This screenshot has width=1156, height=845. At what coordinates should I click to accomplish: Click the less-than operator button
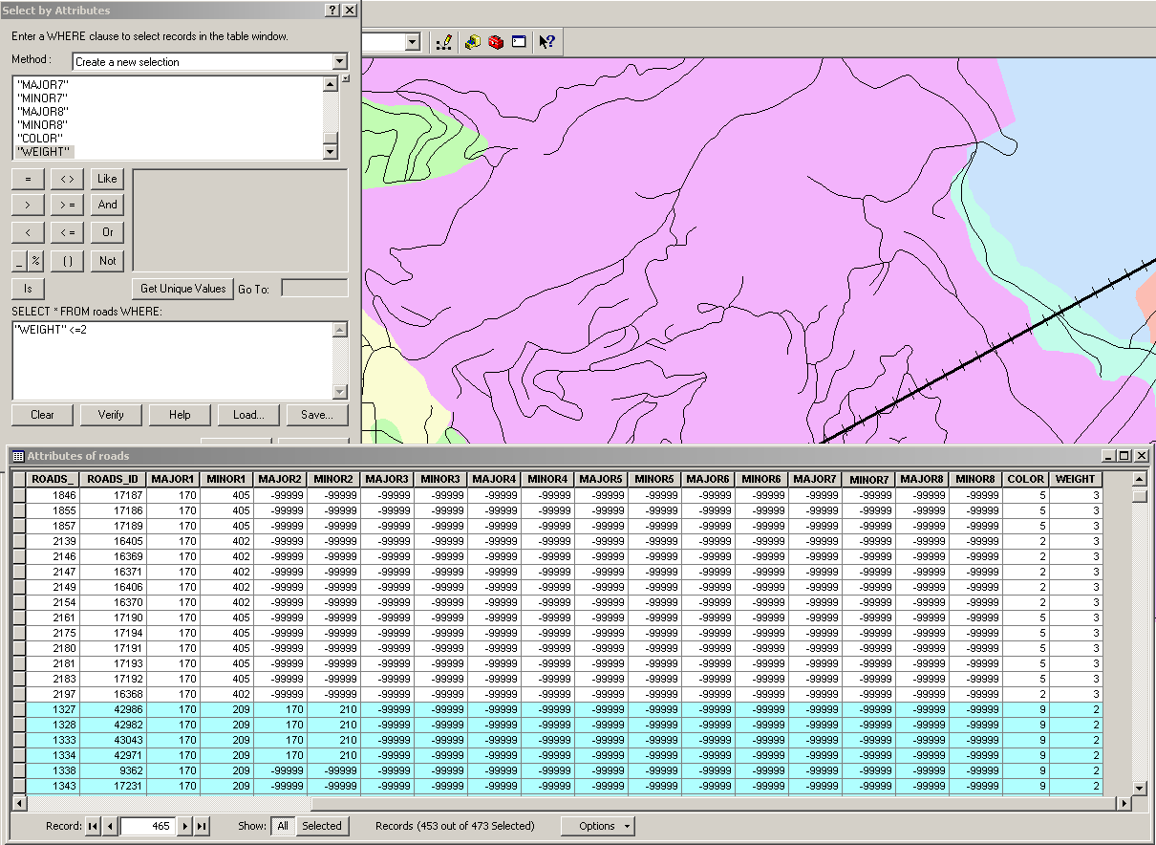tap(28, 232)
